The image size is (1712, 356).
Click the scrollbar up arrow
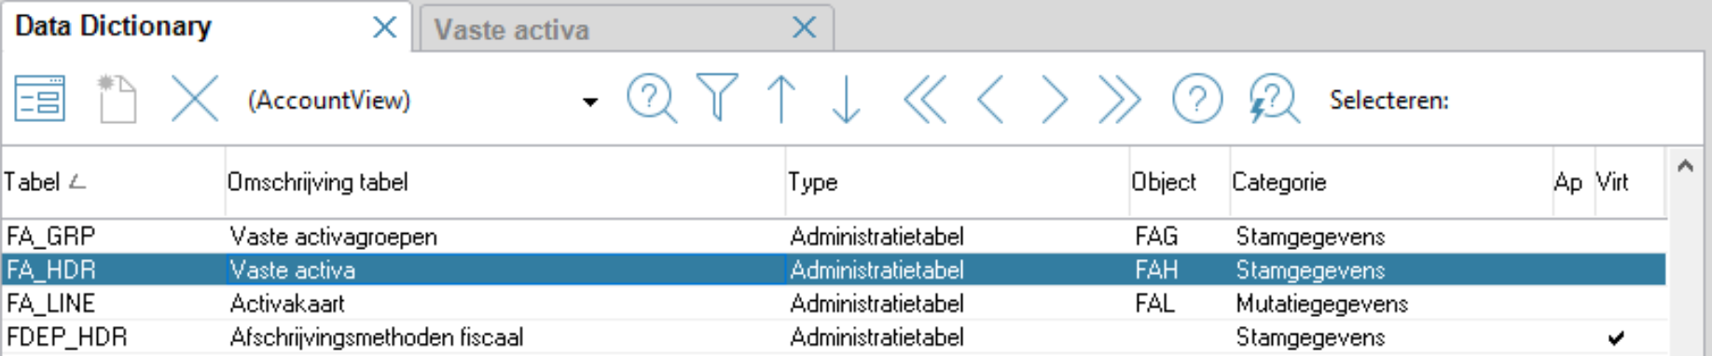point(1685,166)
